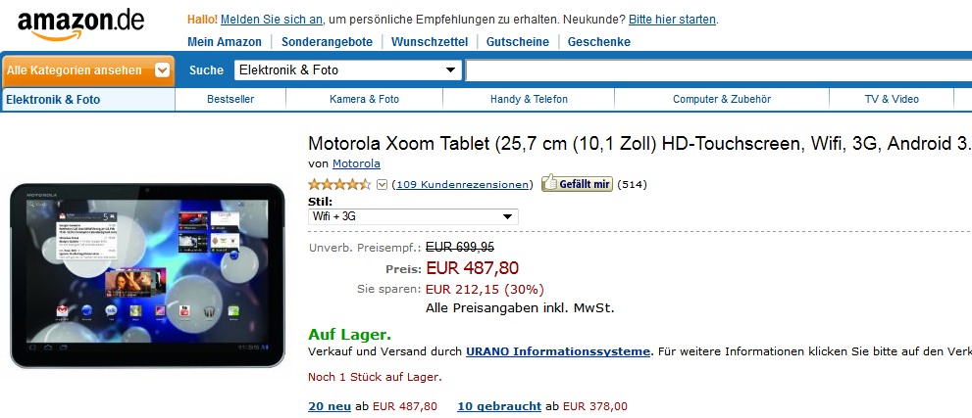The width and height of the screenshot is (972, 418).
Task: Click the 20 neu offers link
Action: (330, 406)
